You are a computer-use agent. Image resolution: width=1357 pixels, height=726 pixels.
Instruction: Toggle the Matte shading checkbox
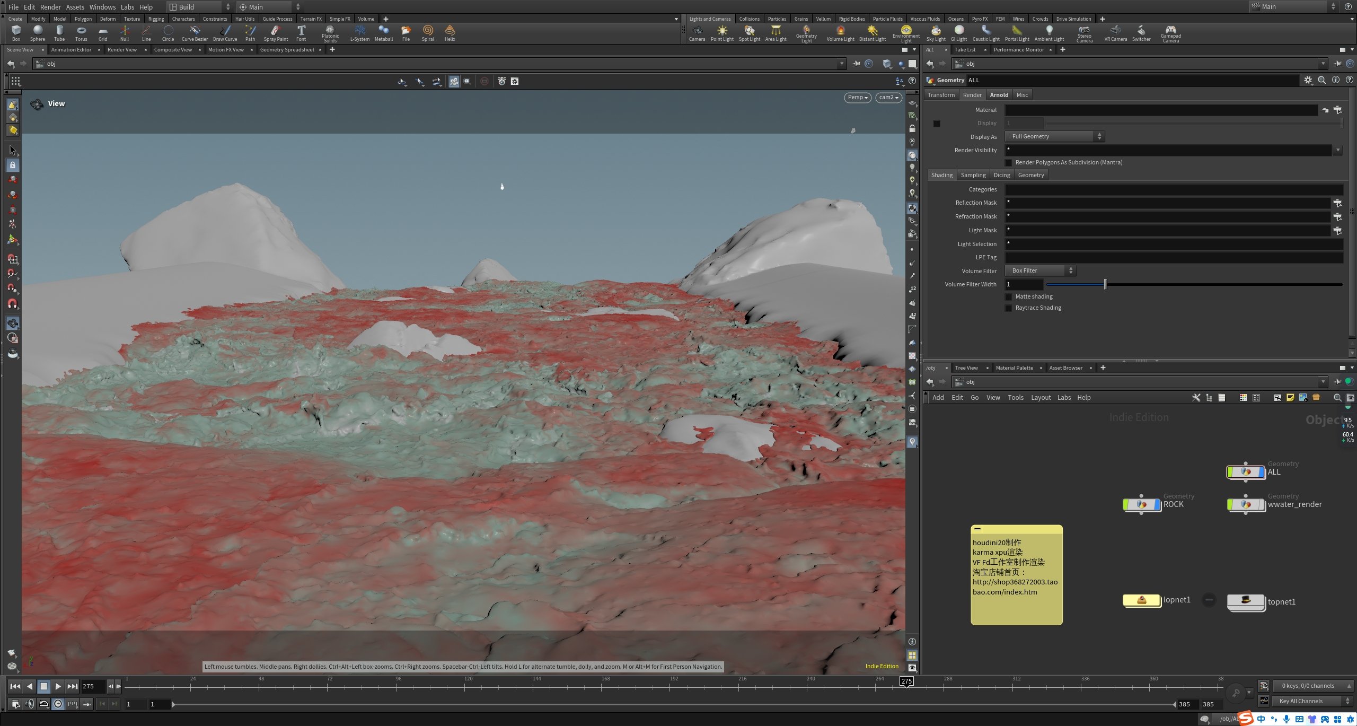tap(1009, 296)
